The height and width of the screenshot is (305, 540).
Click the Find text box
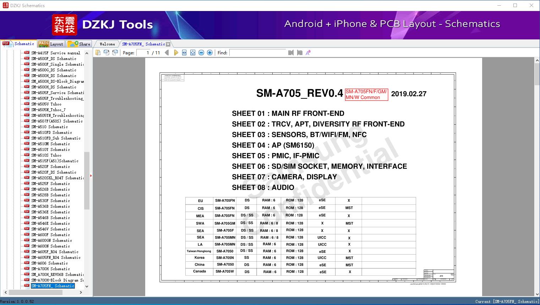coord(258,53)
